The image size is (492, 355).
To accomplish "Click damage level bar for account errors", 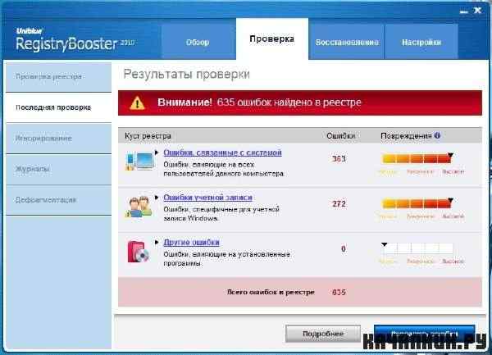I will [417, 203].
